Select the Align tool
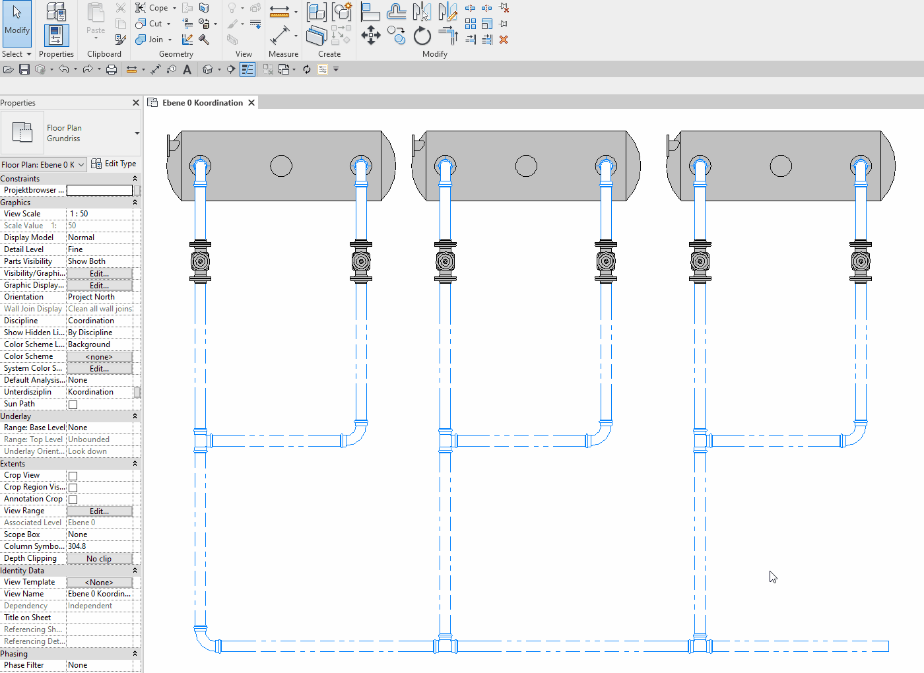Image resolution: width=924 pixels, height=673 pixels. click(370, 11)
